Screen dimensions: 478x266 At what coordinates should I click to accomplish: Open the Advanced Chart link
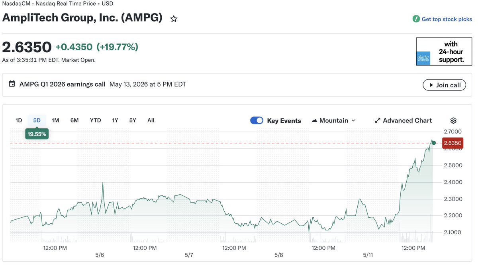pos(404,120)
